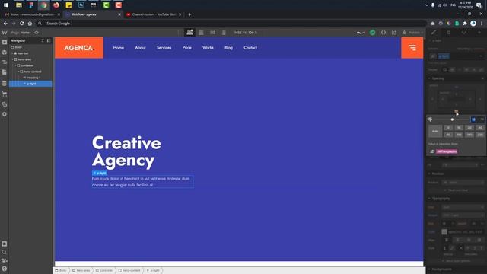Select Body in the Navigator tree

pyautogui.click(x=18, y=47)
